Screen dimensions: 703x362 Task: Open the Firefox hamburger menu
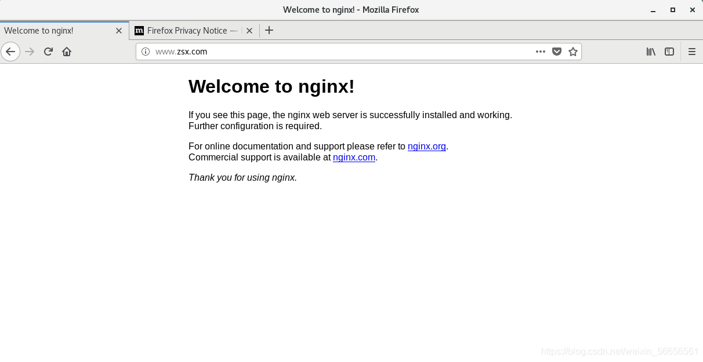pos(692,52)
